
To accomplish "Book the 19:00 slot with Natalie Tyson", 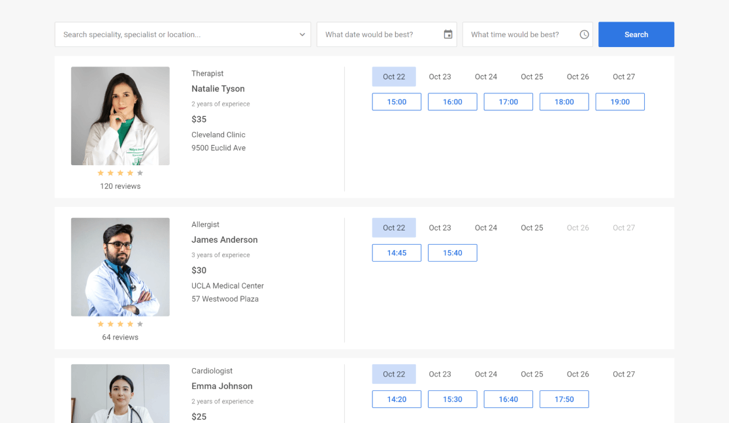I will pos(620,102).
